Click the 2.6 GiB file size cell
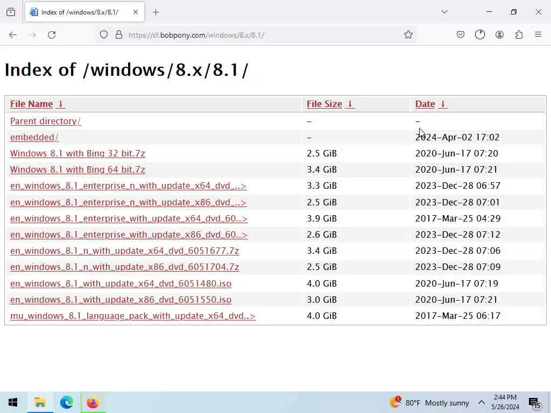This screenshot has height=413, width=551. [x=322, y=234]
